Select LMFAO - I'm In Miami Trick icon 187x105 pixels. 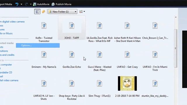[x=155, y=55]
